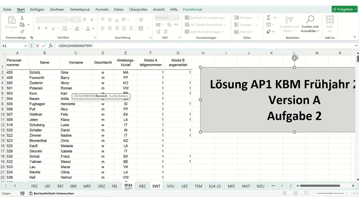Increase font size with large A icon

[x=85, y=19]
